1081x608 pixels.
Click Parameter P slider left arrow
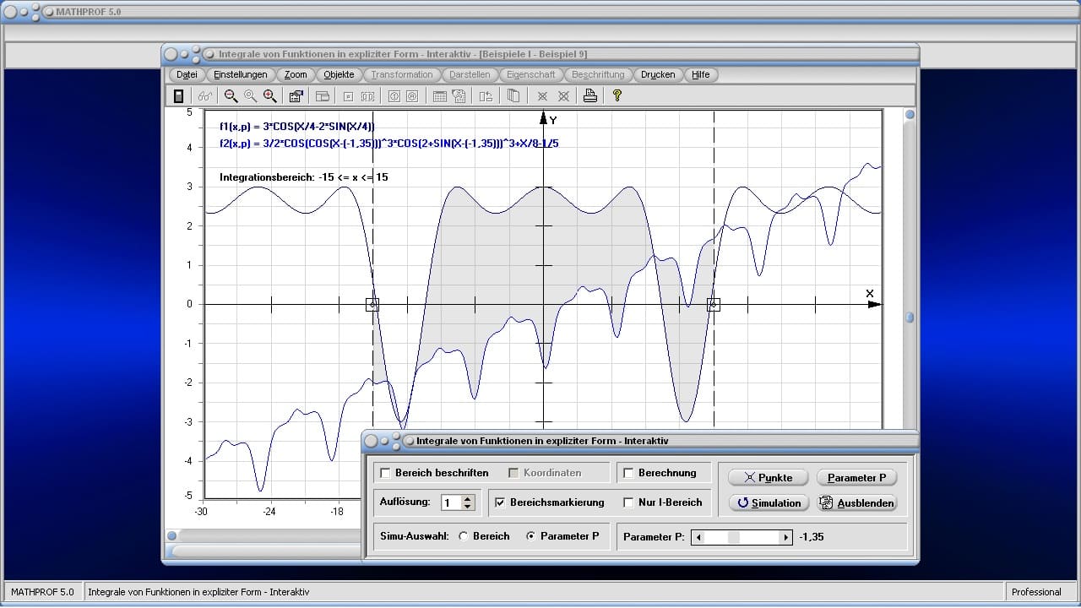[x=698, y=537]
